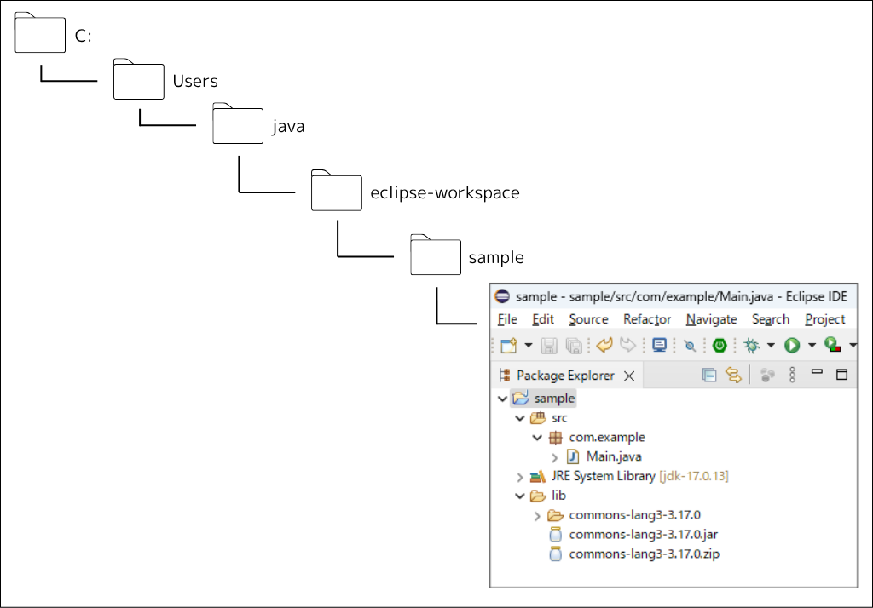Click the Collapse All icon

[708, 376]
